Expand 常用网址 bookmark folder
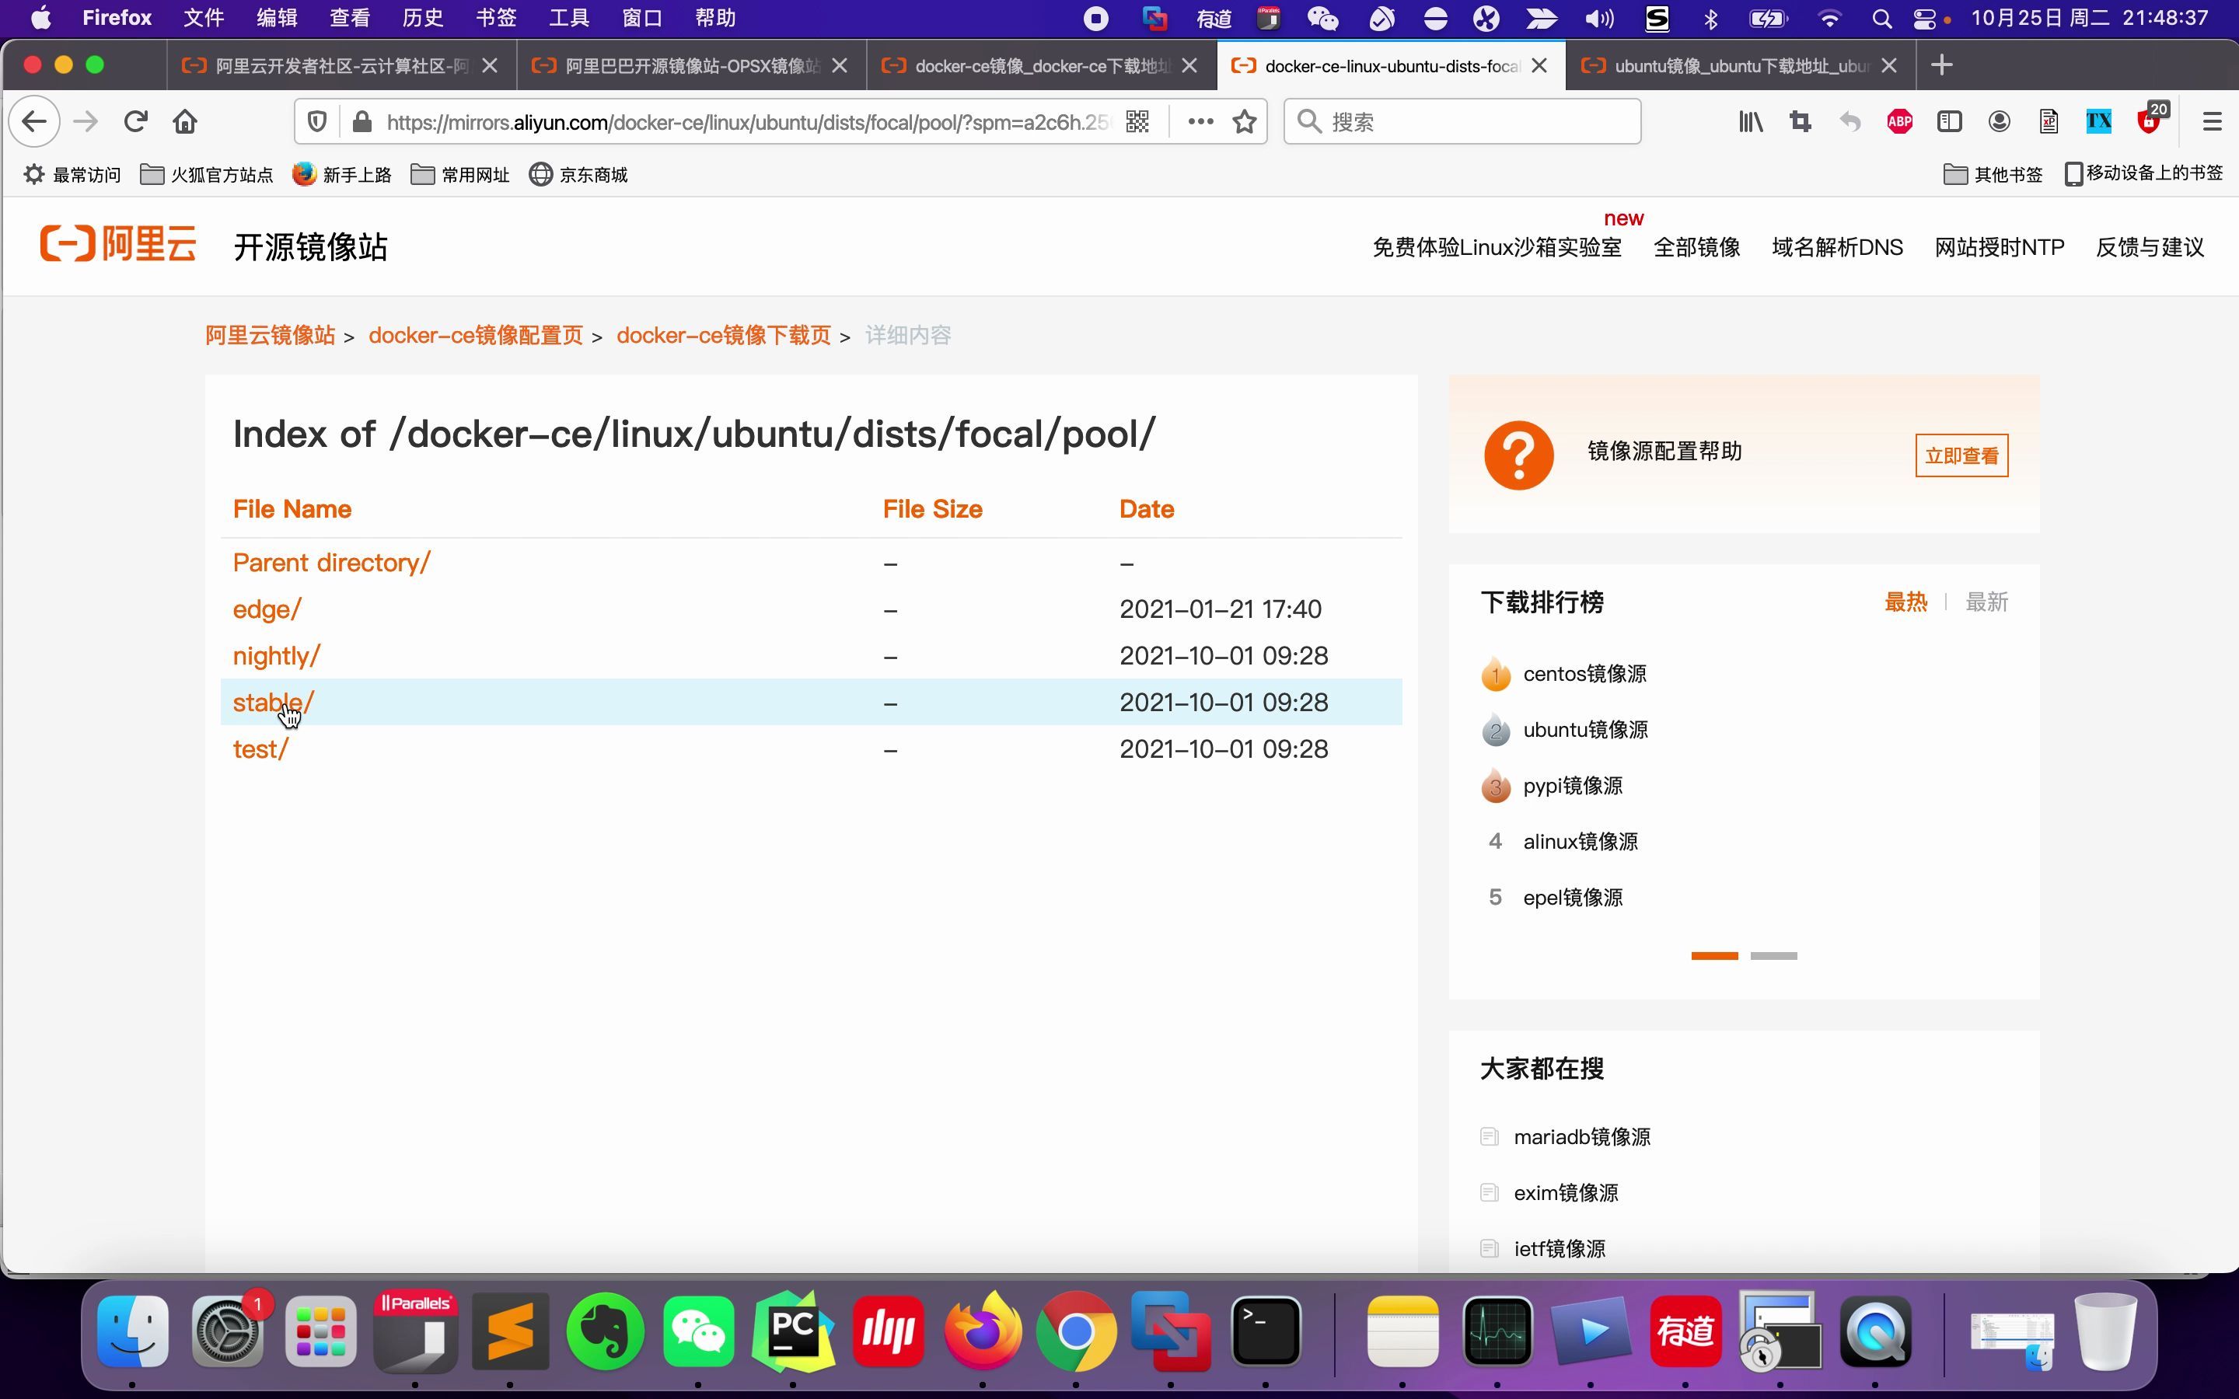The height and width of the screenshot is (1399, 2239). click(x=459, y=175)
